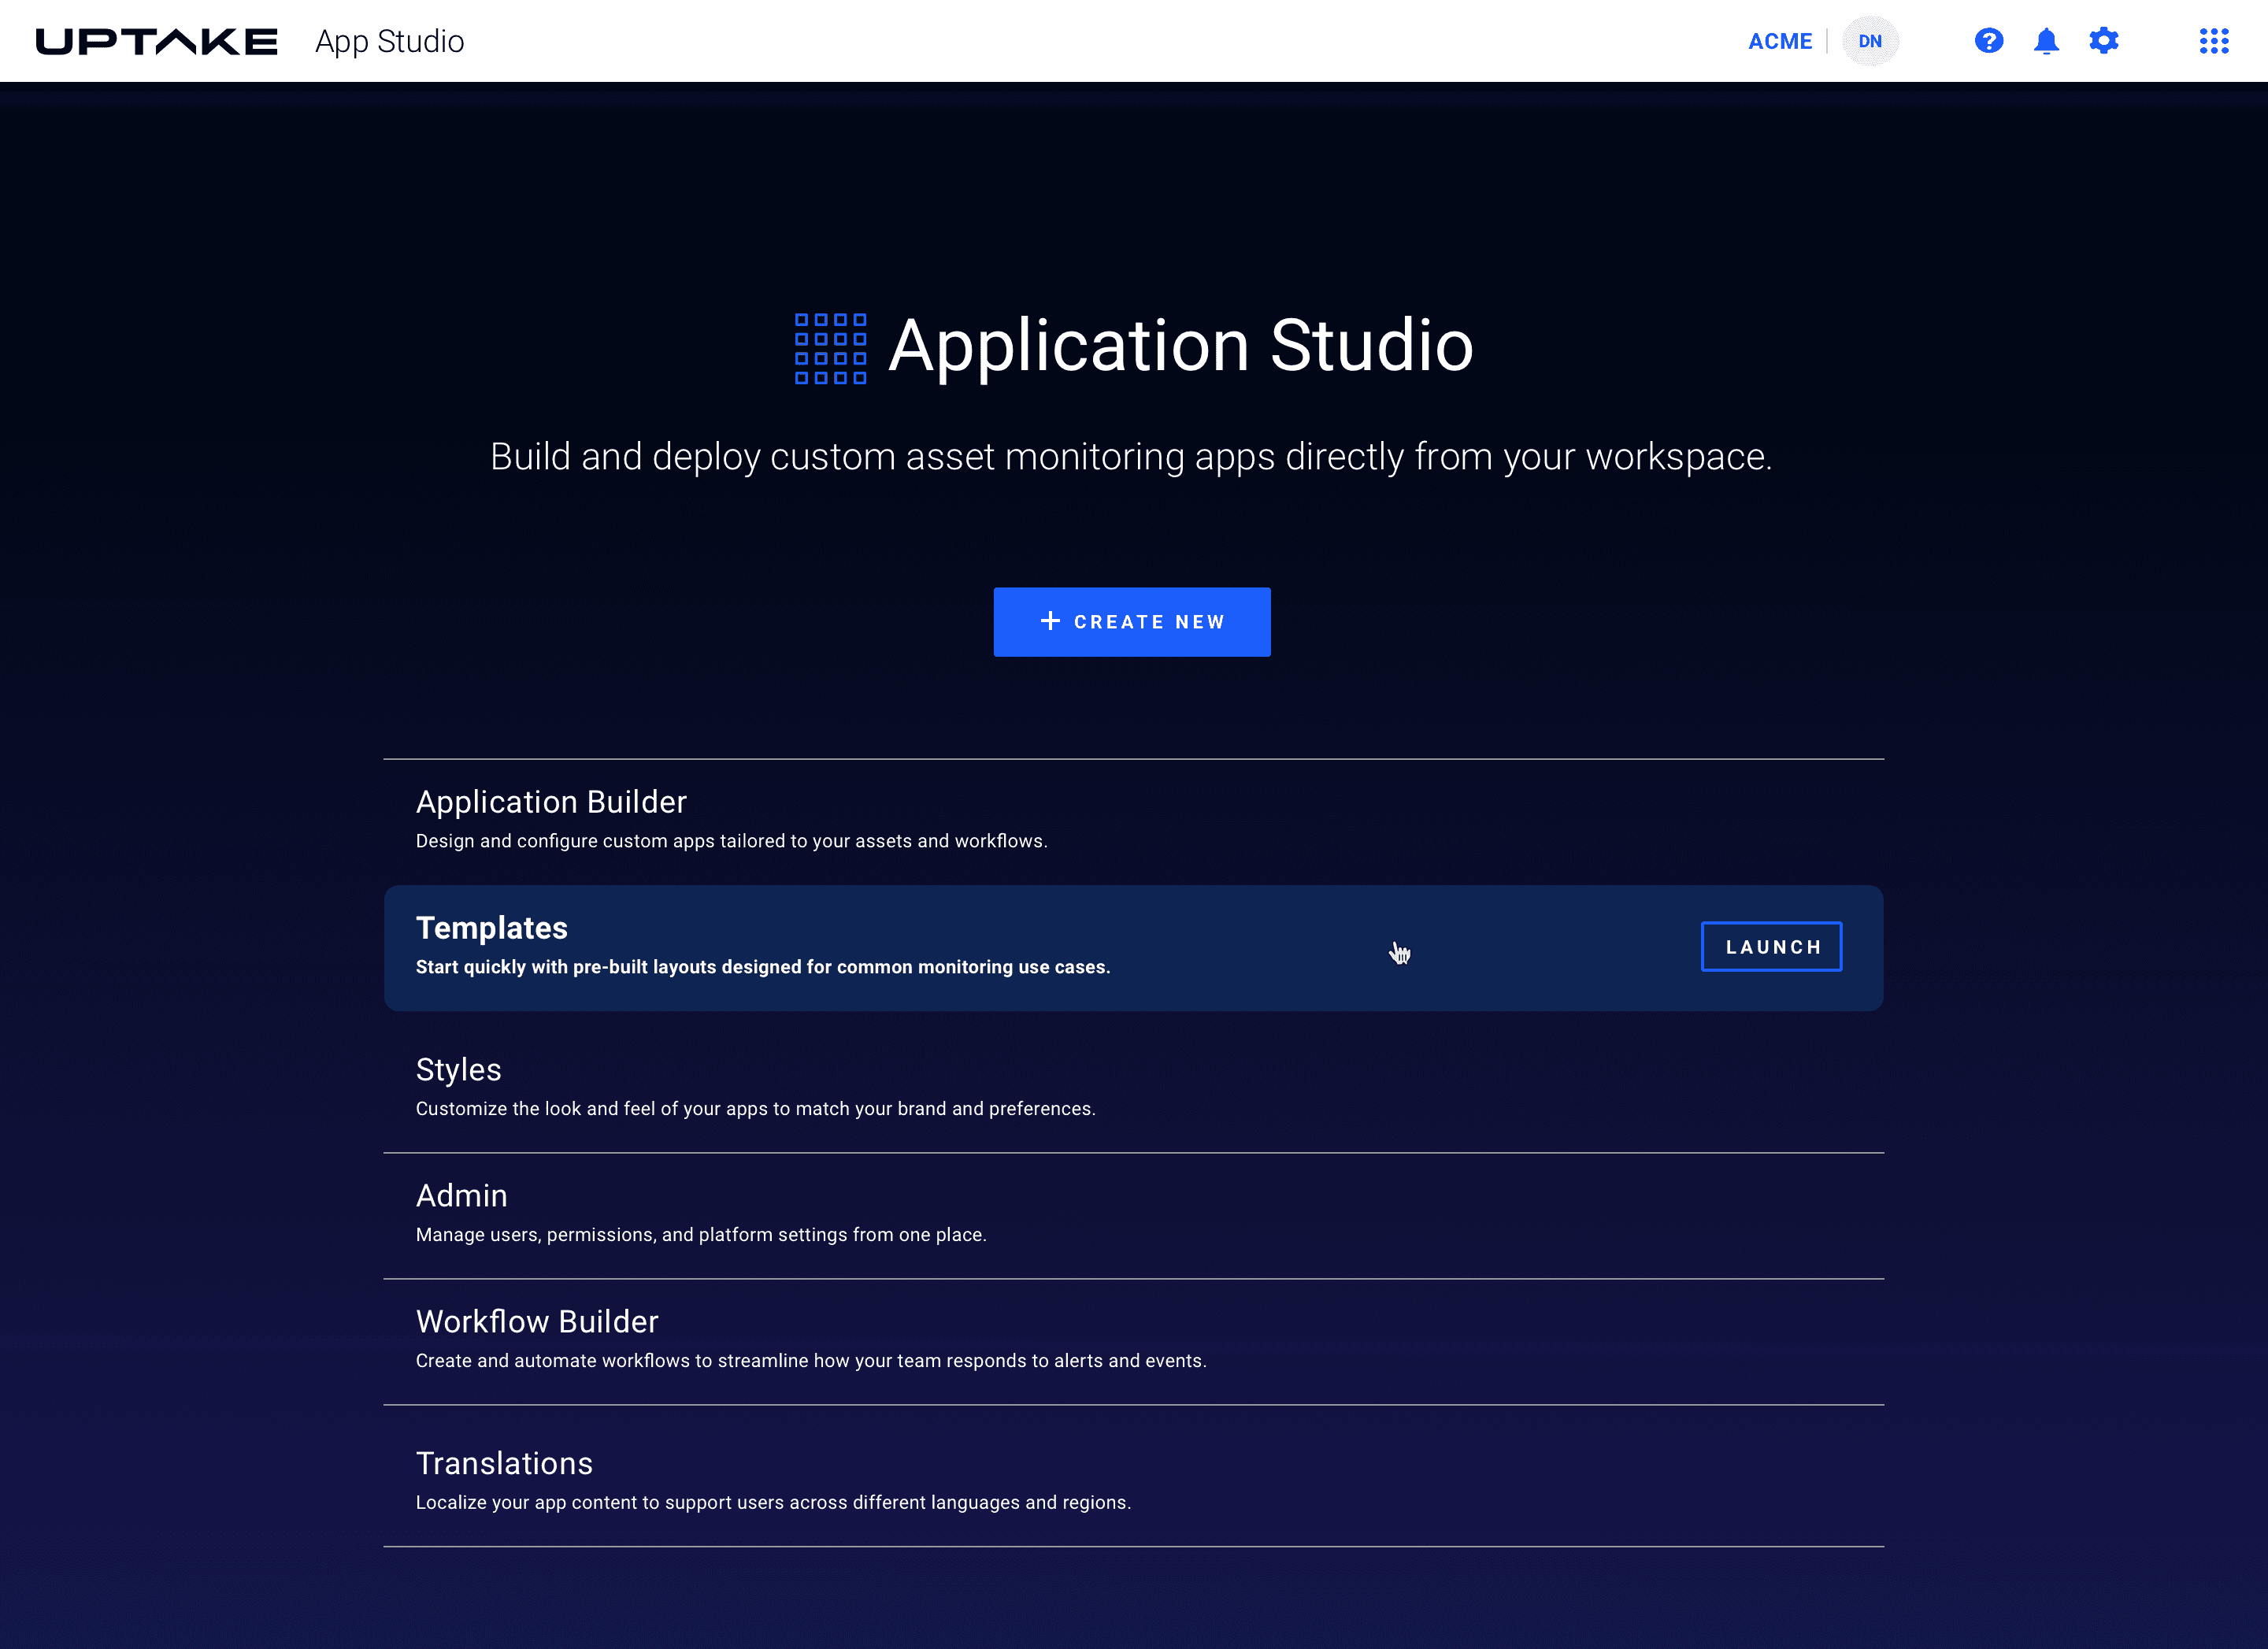Viewport: 2268px width, 1649px height.
Task: Open the Admin section
Action: [461, 1196]
